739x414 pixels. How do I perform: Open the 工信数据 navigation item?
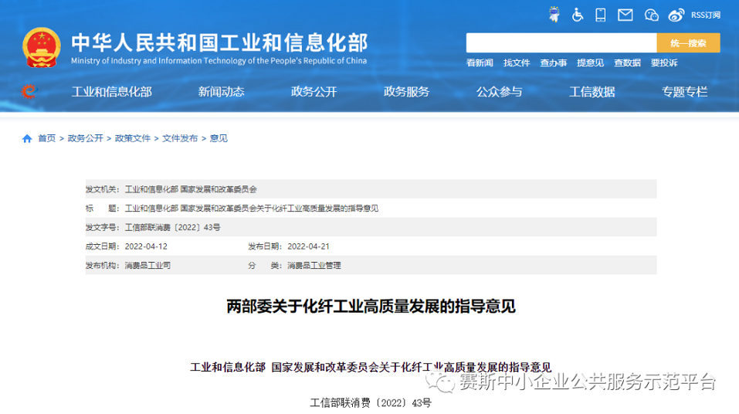(x=592, y=91)
